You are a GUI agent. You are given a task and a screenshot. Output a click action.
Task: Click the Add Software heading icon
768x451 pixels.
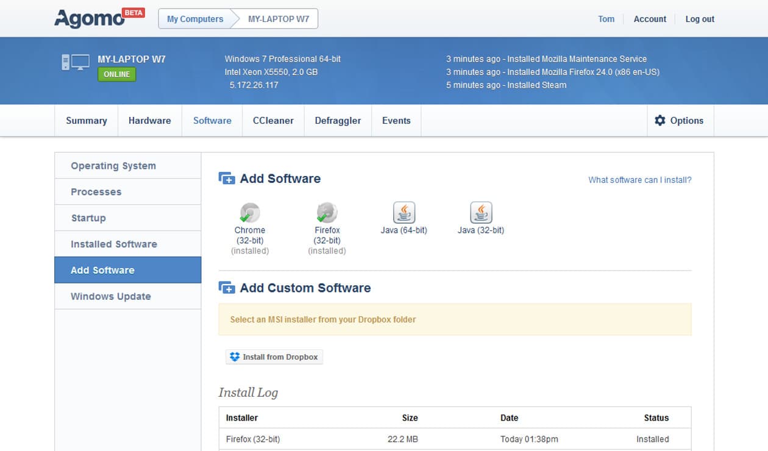pyautogui.click(x=227, y=179)
